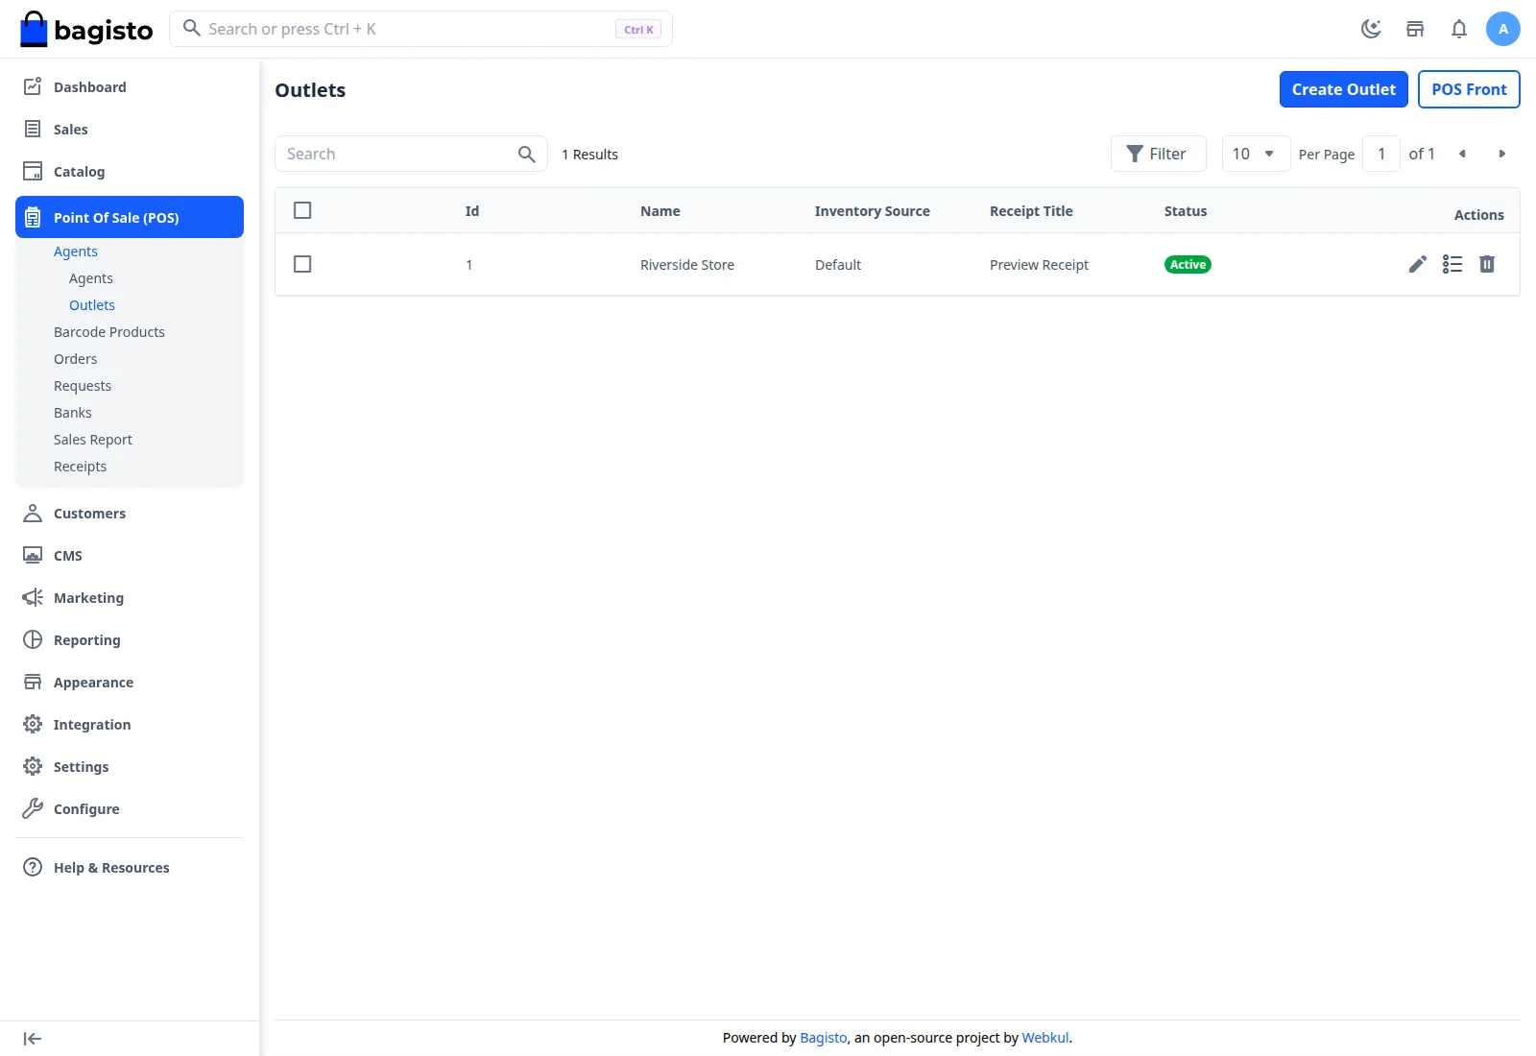1536x1056 pixels.
Task: Open the admin avatar profile menu
Action: 1503,29
